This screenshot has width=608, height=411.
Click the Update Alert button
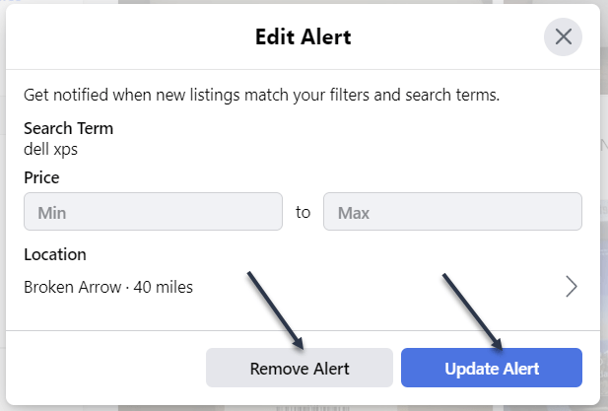click(x=491, y=369)
